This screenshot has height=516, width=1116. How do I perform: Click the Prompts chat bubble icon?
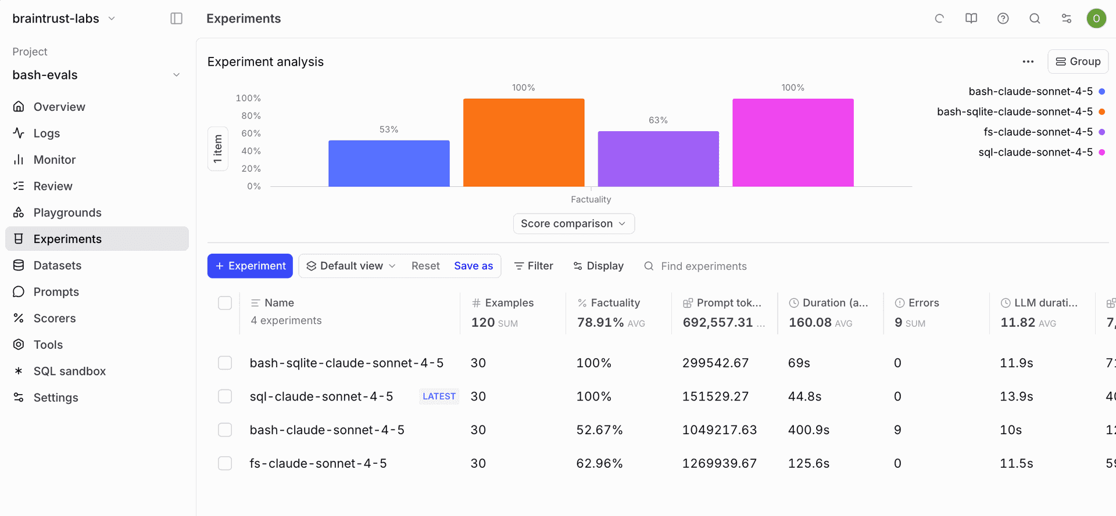19,291
